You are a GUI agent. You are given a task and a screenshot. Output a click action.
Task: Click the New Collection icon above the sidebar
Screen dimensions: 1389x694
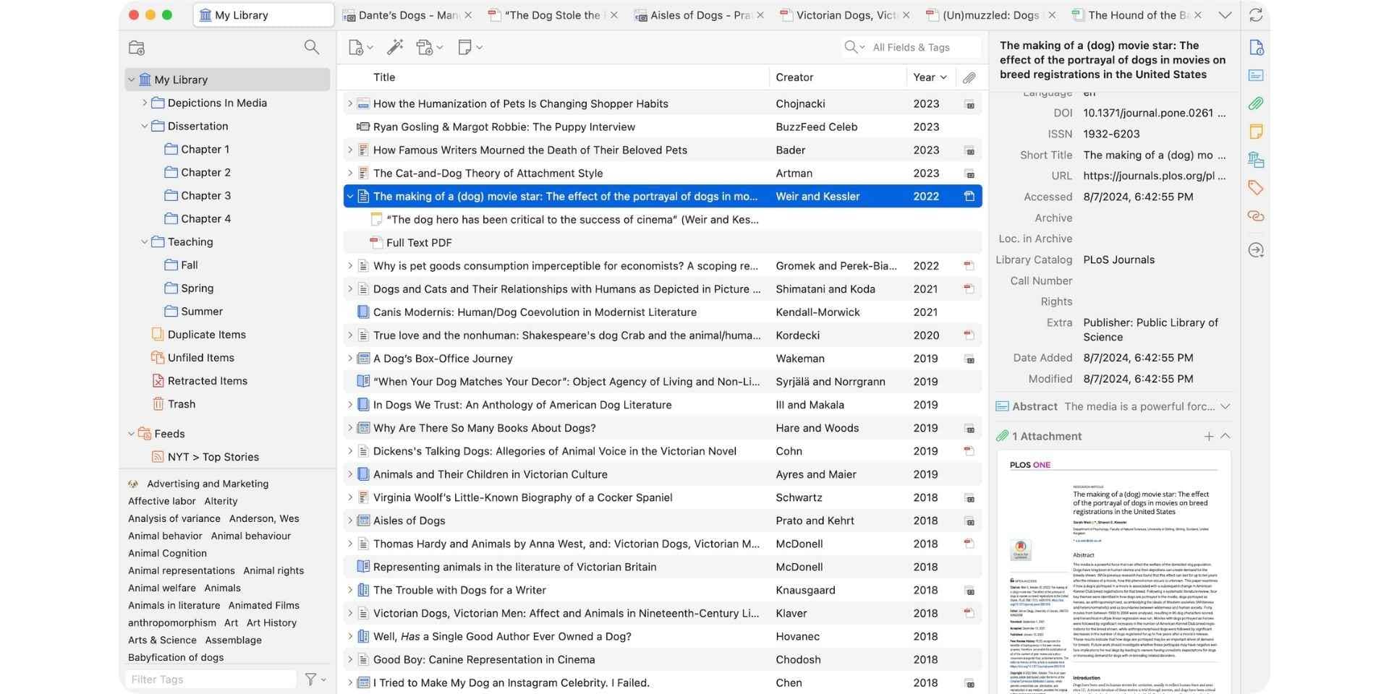tap(136, 48)
